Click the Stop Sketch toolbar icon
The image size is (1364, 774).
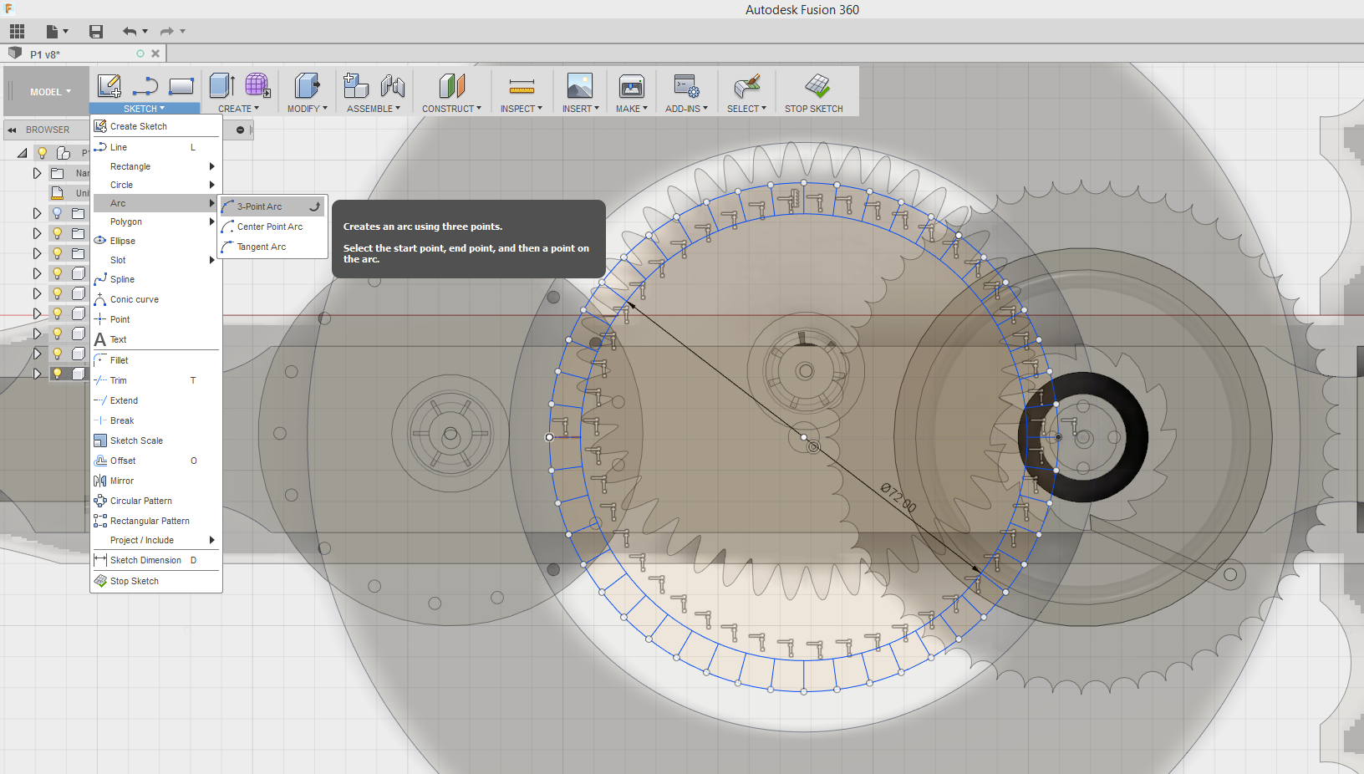click(x=817, y=86)
